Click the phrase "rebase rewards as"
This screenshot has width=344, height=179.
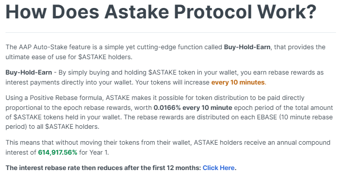296,73
